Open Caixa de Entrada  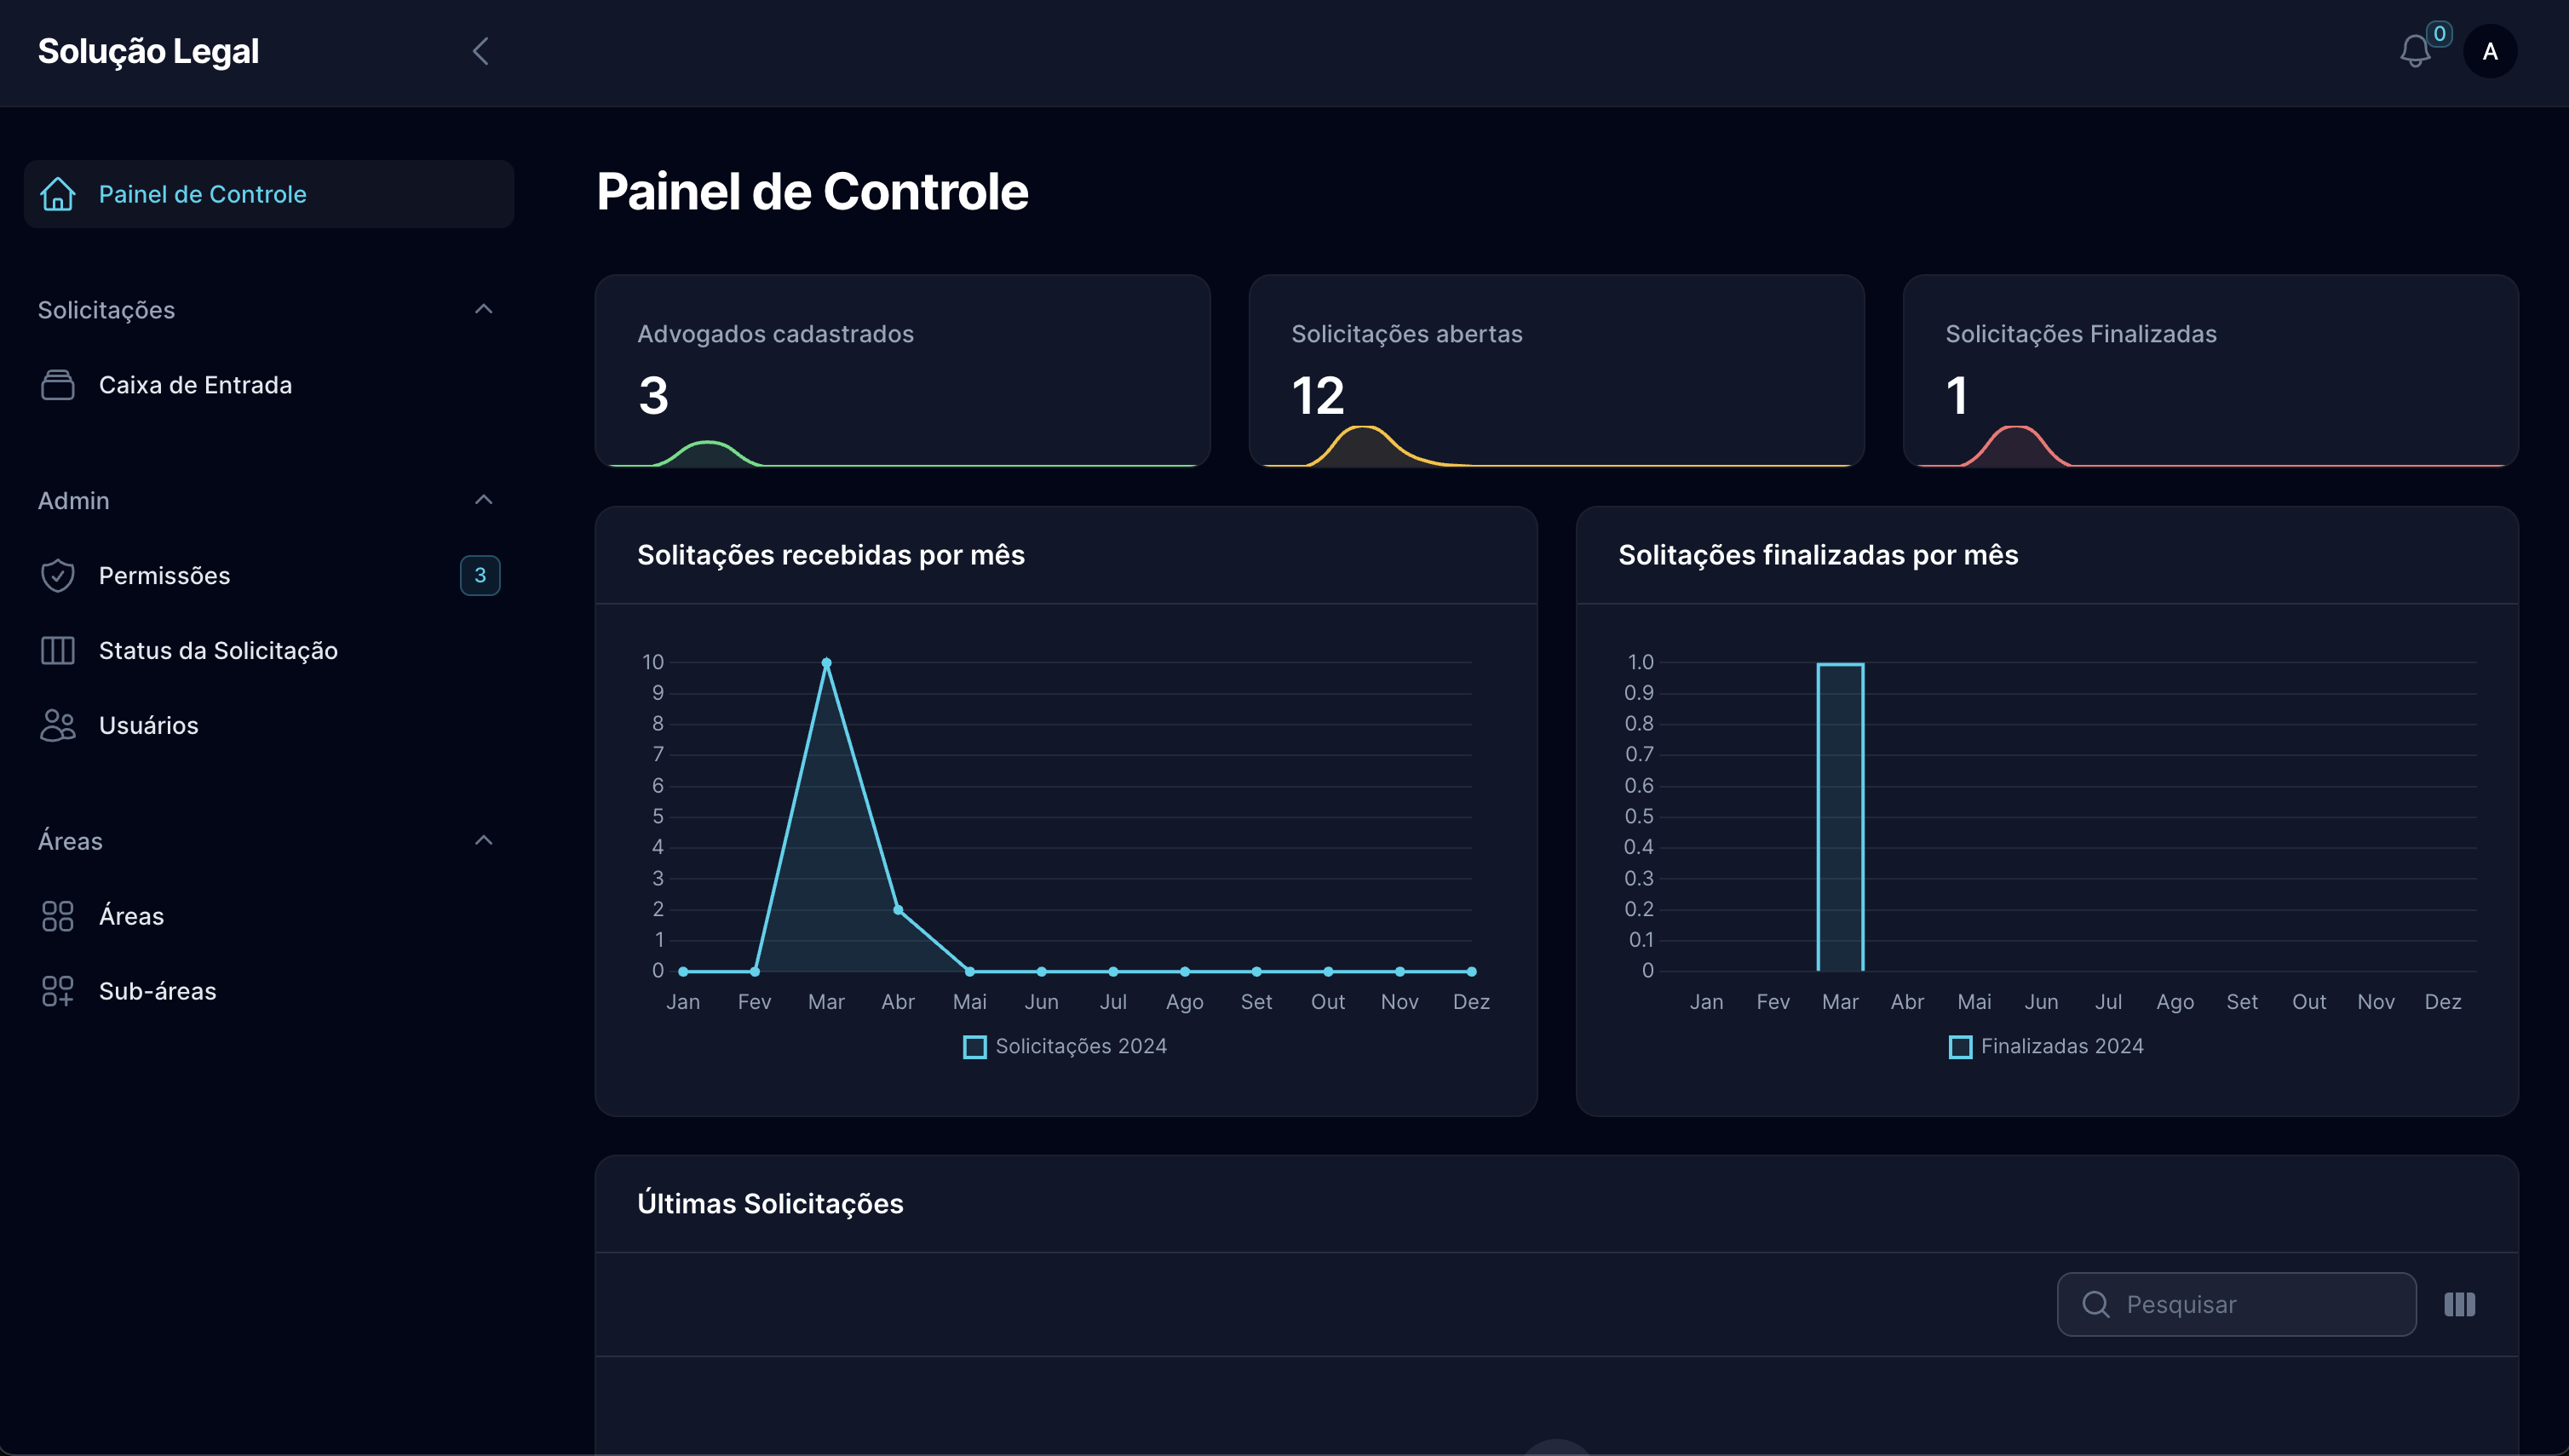pyautogui.click(x=269, y=385)
